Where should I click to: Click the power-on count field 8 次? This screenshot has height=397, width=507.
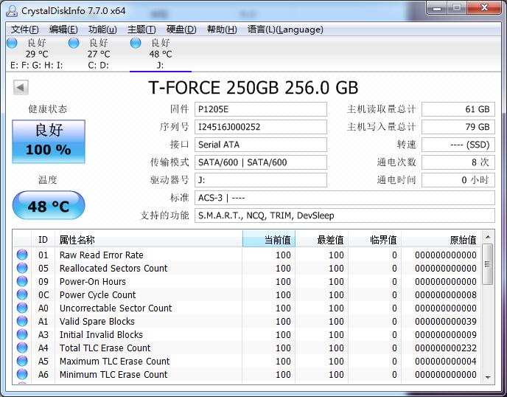(458, 162)
